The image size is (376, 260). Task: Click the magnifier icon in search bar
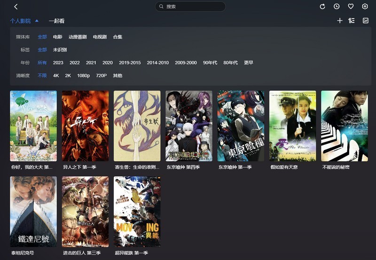click(x=161, y=7)
